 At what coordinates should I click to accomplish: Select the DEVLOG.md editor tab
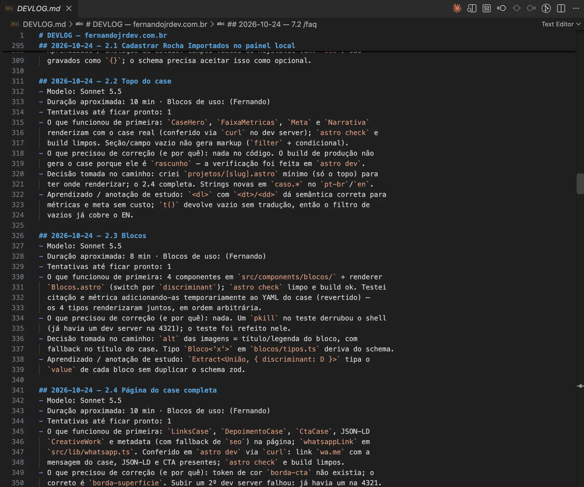(39, 9)
